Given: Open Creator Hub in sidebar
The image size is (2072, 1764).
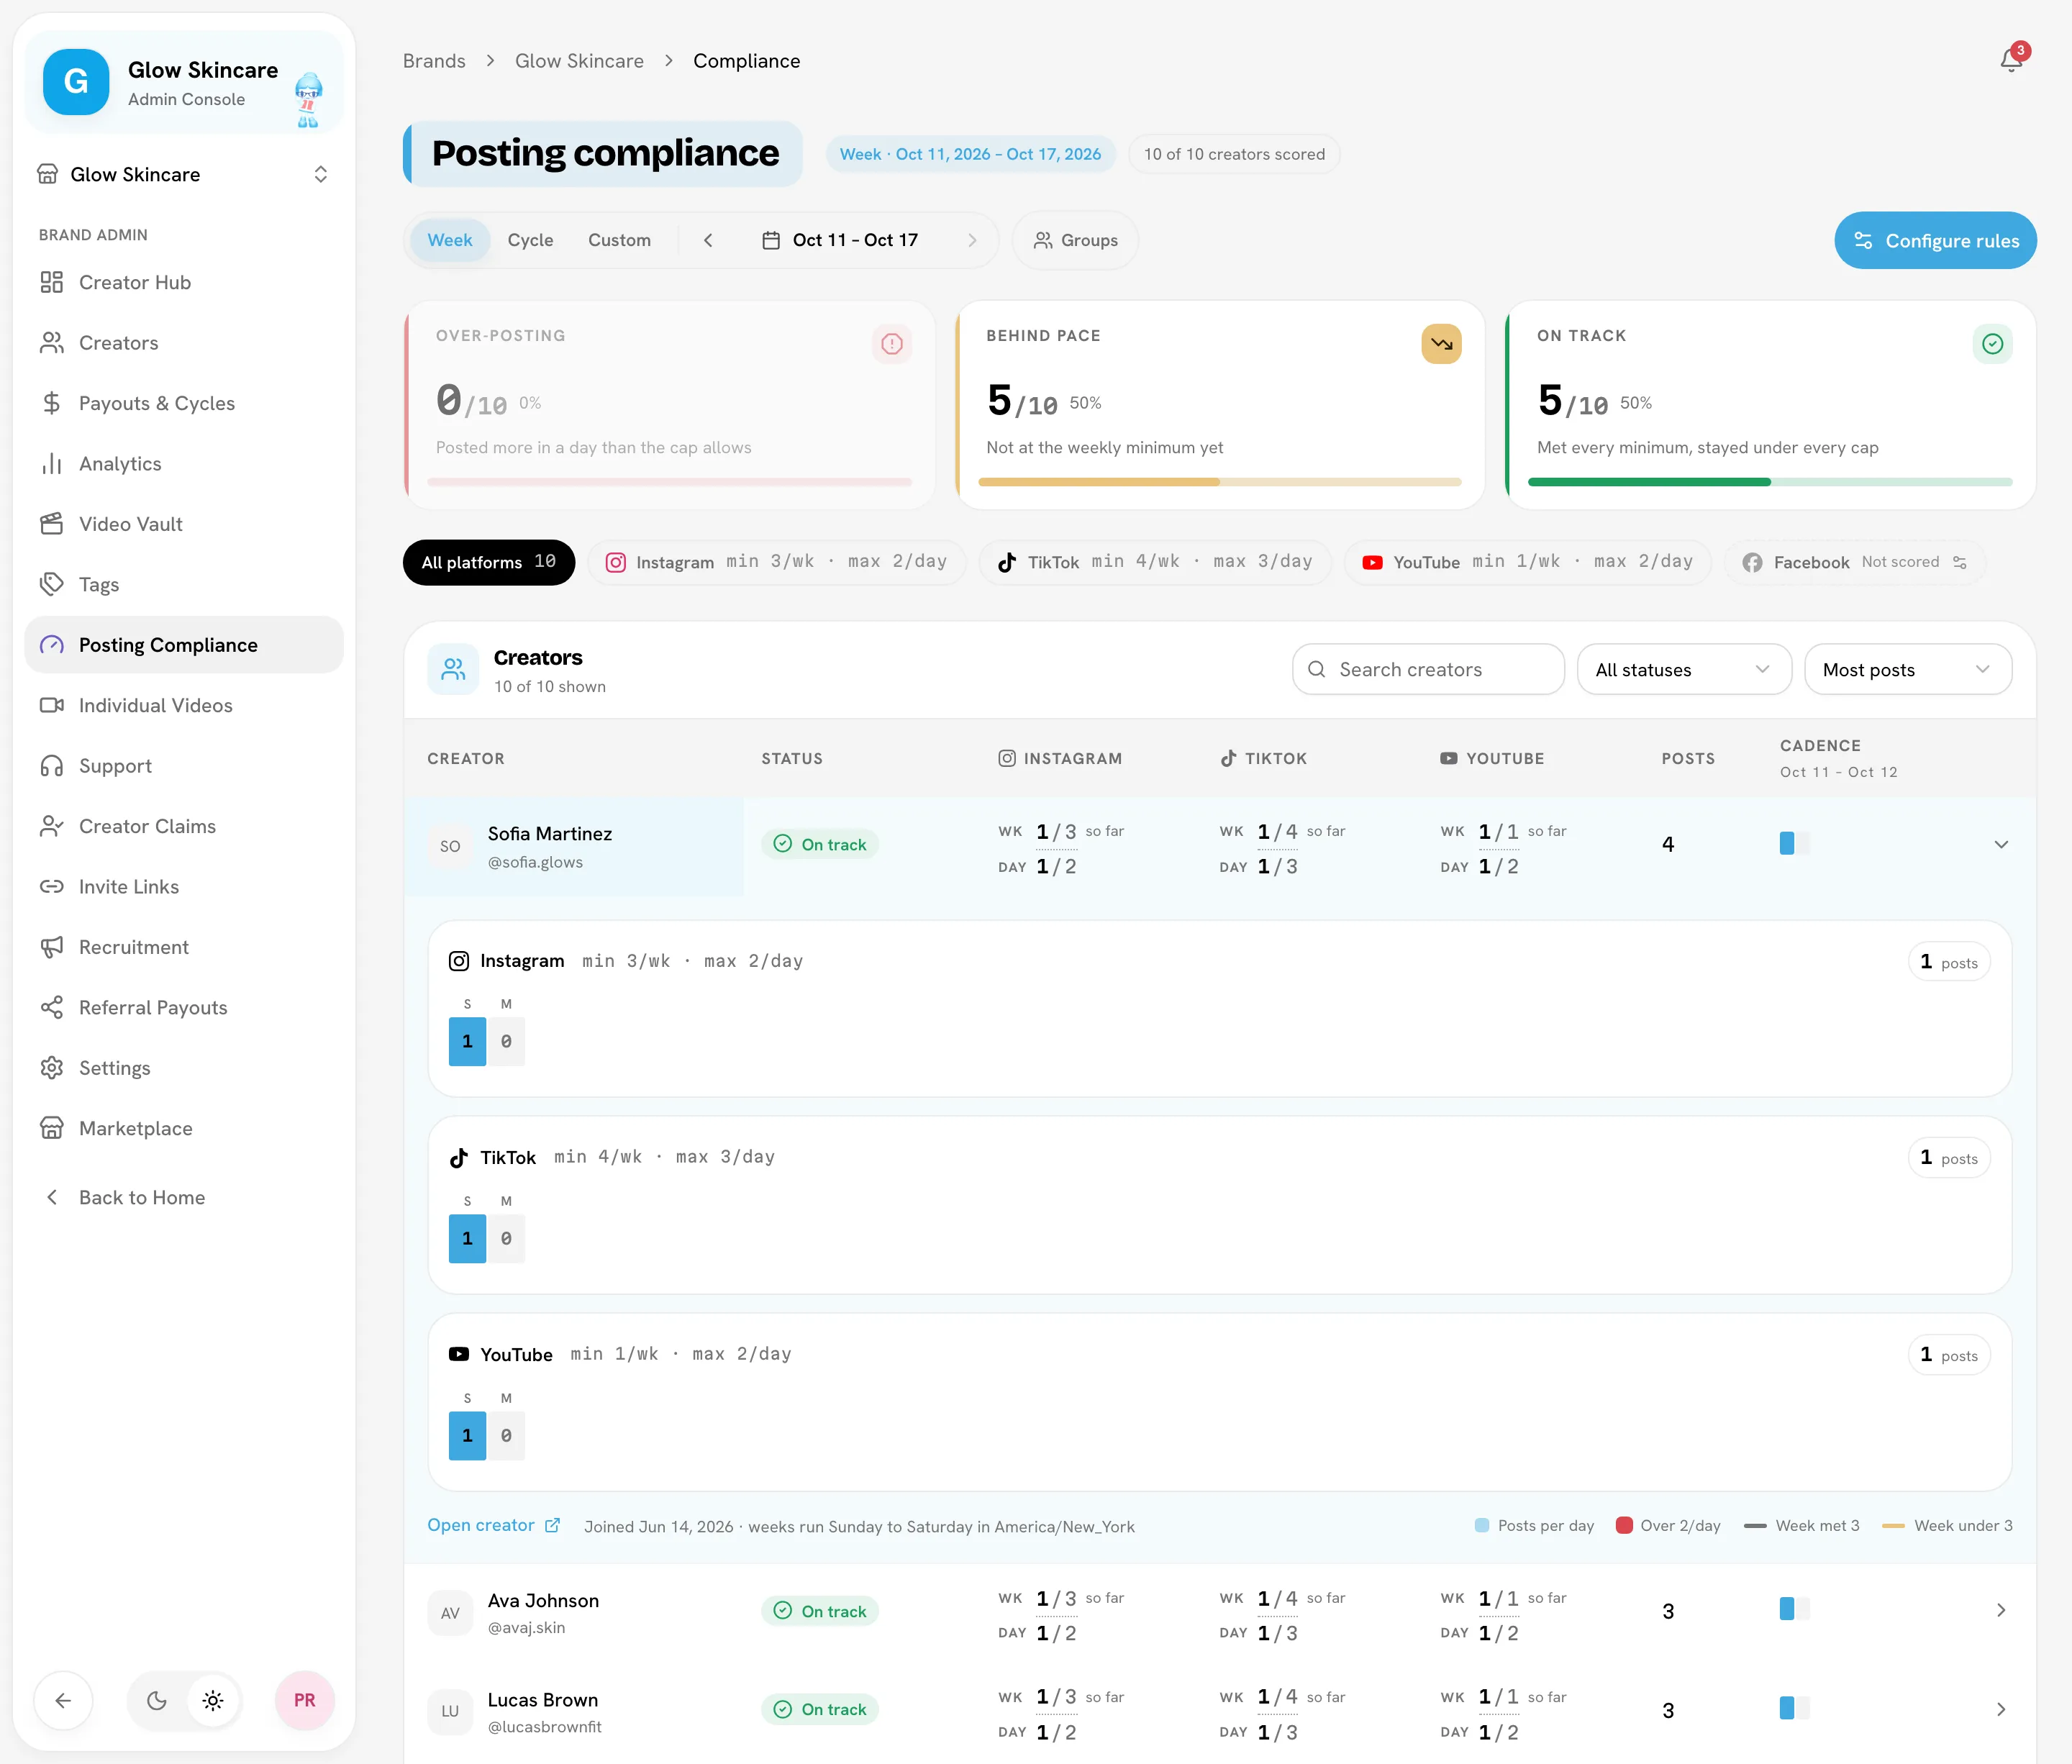Looking at the screenshot, I should (184, 282).
